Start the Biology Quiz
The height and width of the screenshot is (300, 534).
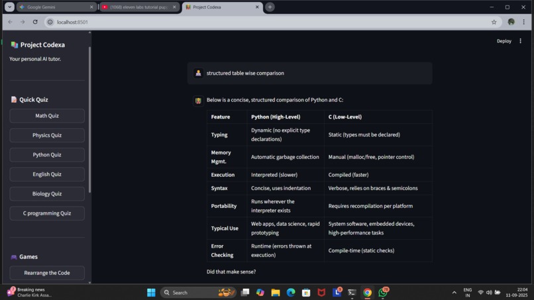tap(47, 193)
